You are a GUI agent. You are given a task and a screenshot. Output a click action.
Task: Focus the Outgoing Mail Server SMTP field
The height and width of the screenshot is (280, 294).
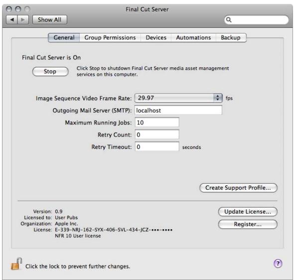pyautogui.click(x=178, y=110)
